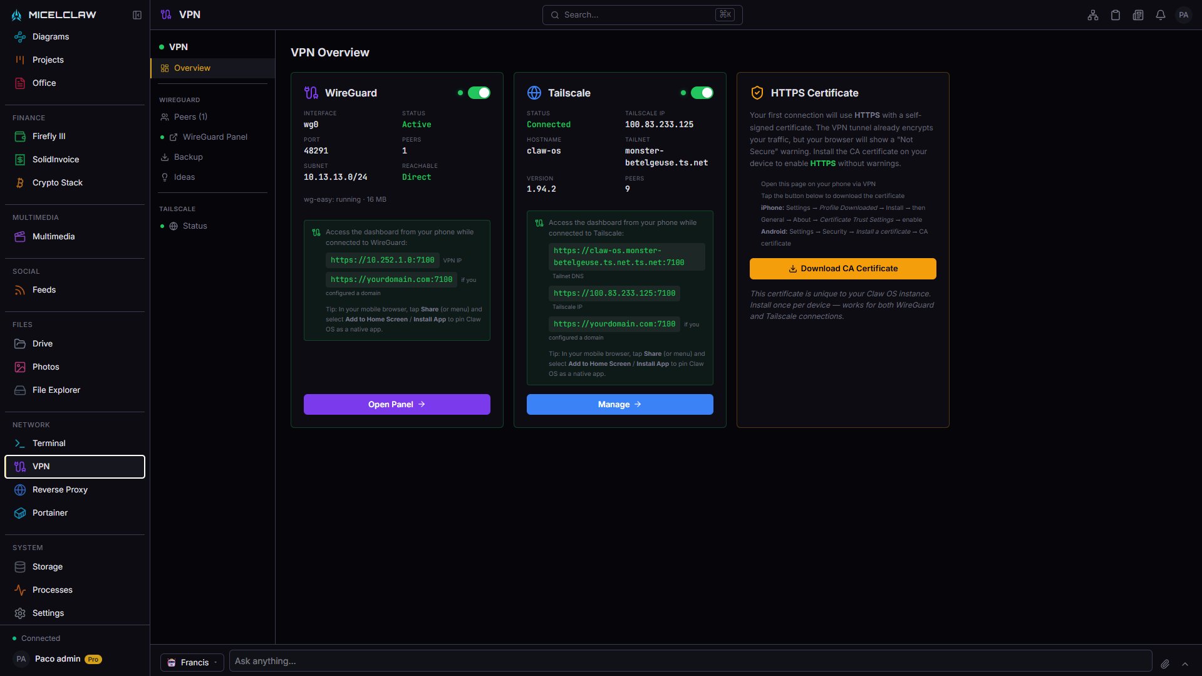
Task: Click the Download CA Certificate button
Action: click(842, 269)
